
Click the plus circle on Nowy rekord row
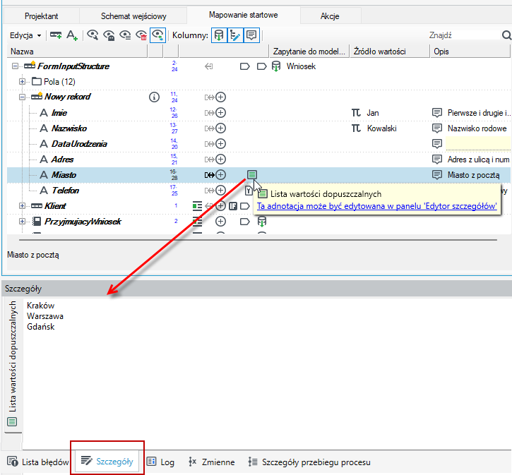[221, 97]
